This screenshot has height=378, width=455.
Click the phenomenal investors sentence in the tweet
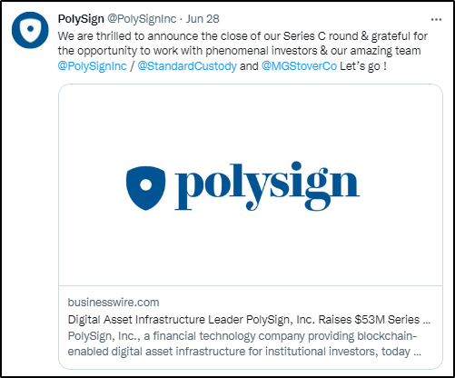pyautogui.click(x=239, y=51)
